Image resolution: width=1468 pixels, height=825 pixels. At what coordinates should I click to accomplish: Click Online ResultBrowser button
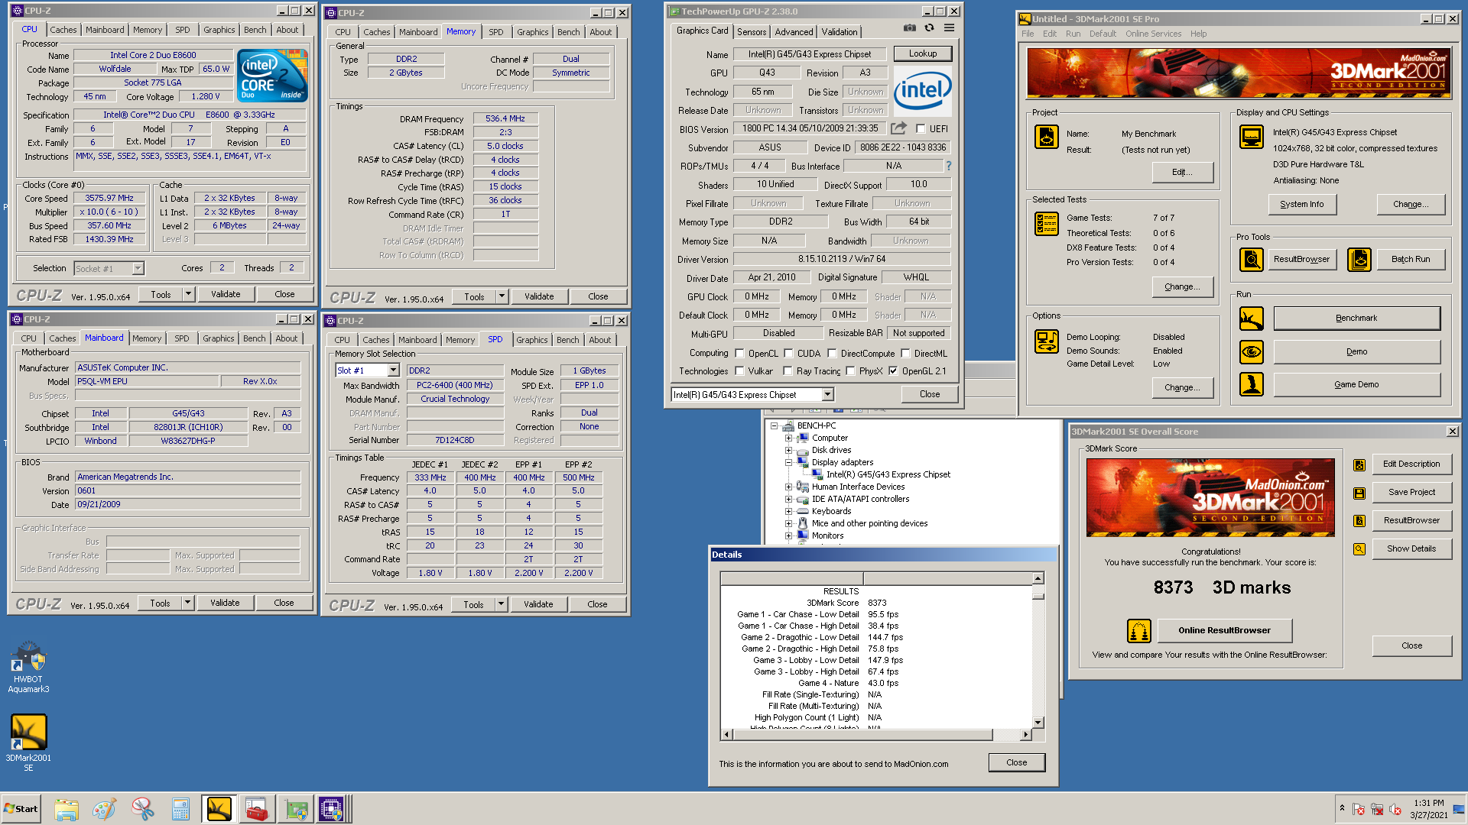[1224, 631]
